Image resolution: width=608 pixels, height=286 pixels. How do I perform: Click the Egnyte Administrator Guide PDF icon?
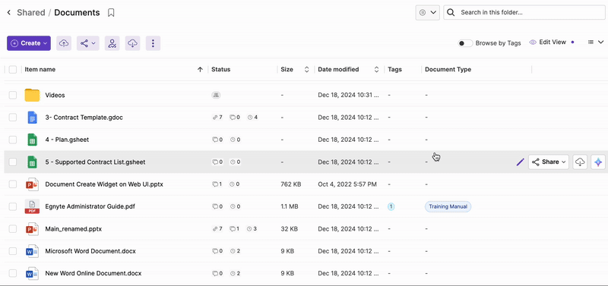tap(32, 206)
